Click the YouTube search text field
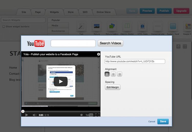The width and height of the screenshot is (192, 132). pyautogui.click(x=73, y=43)
